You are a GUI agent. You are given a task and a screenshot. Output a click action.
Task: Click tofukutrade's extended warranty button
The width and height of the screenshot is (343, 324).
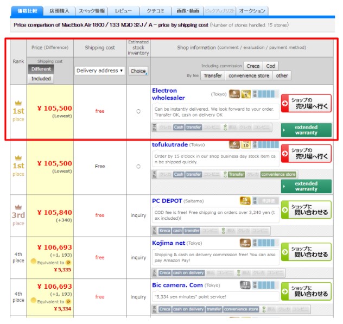(x=306, y=186)
